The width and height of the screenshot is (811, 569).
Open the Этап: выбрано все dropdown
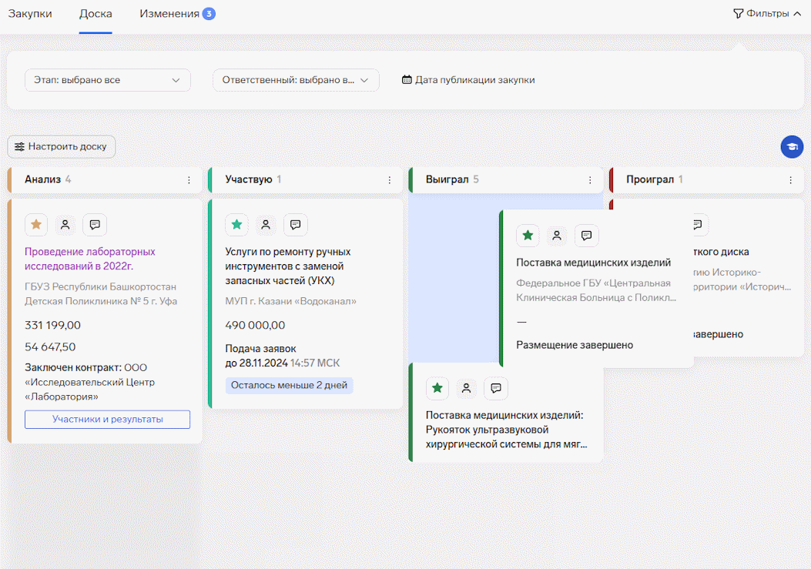tap(108, 80)
